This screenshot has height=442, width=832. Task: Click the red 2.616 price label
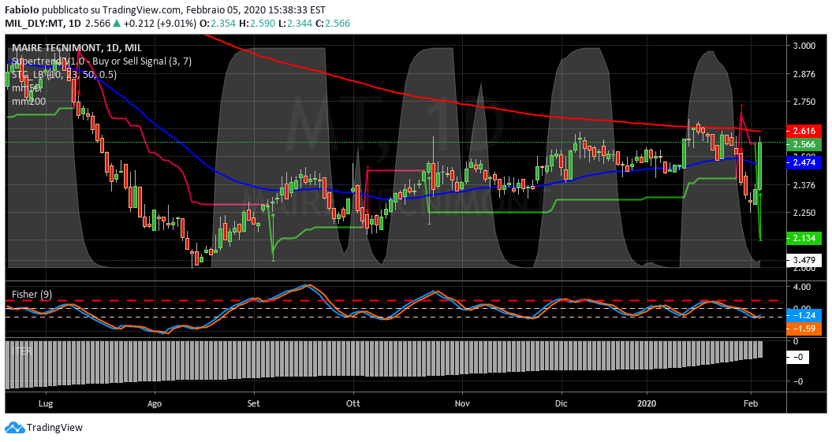[x=805, y=130]
